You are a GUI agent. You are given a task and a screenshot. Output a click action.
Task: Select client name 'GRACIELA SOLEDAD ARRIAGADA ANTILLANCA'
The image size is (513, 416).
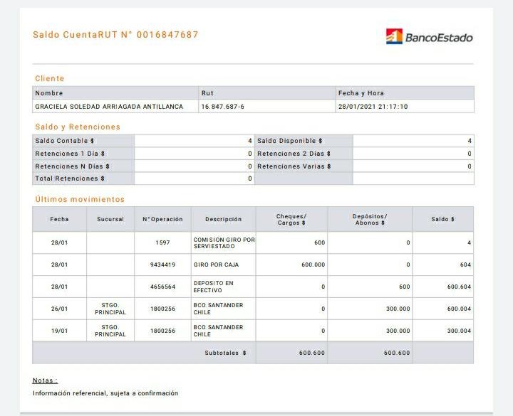click(x=109, y=107)
